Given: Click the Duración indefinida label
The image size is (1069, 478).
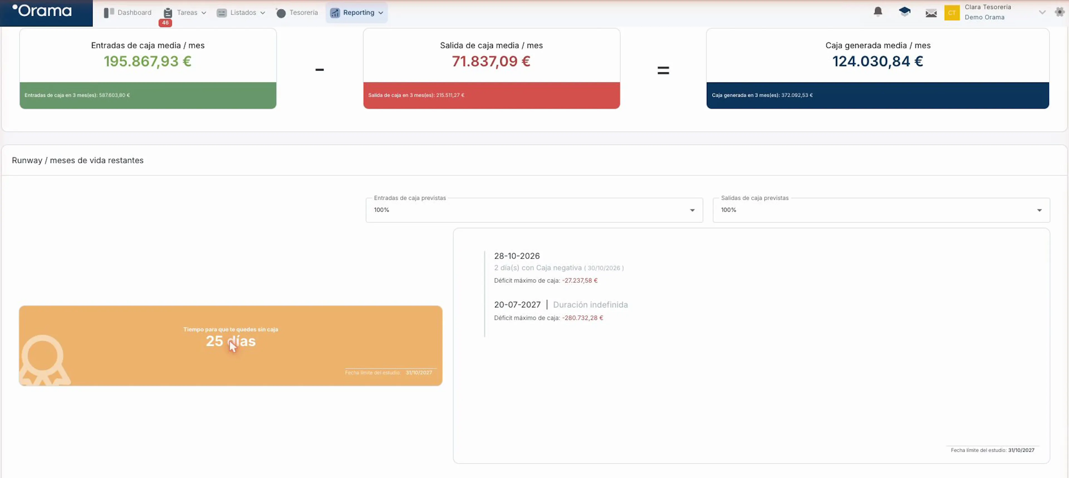Looking at the screenshot, I should pos(590,305).
